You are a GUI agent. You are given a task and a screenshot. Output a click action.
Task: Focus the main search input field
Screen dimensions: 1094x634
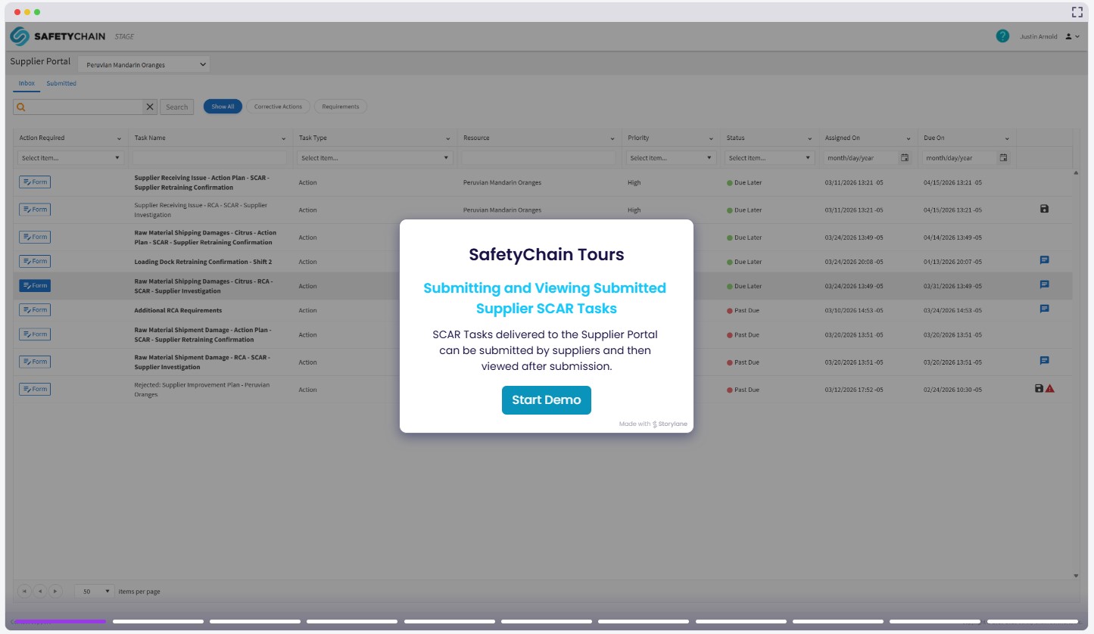pos(85,107)
